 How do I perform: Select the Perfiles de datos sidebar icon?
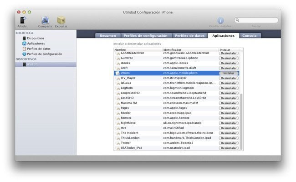(x=24, y=49)
